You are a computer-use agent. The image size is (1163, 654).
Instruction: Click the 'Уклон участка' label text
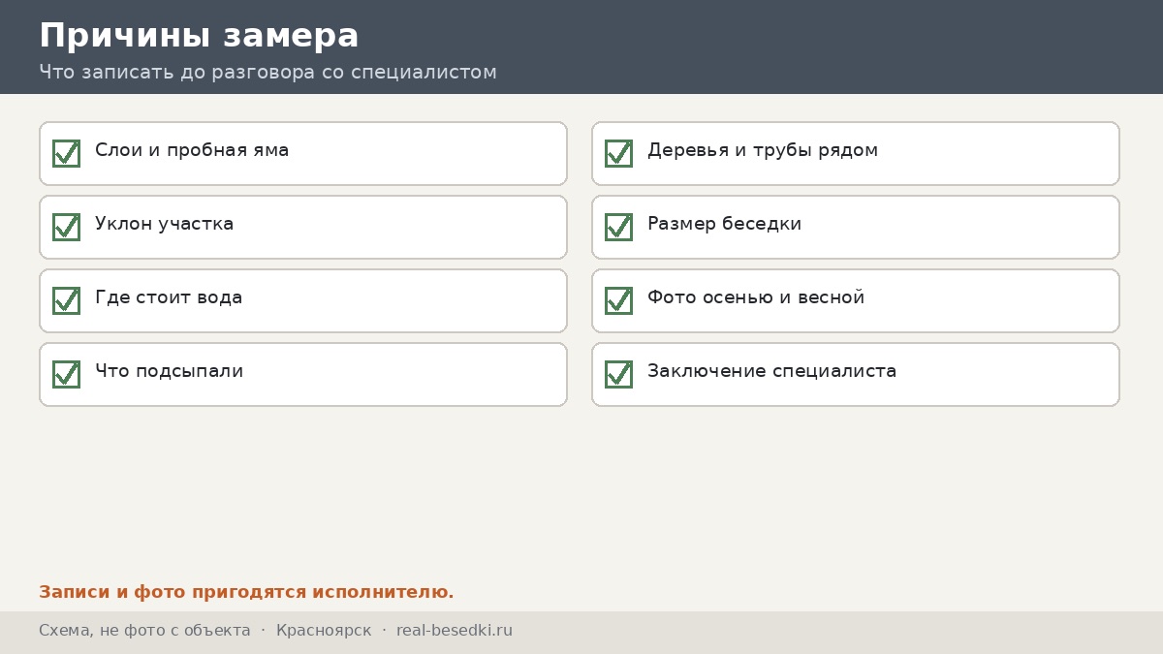coord(164,225)
